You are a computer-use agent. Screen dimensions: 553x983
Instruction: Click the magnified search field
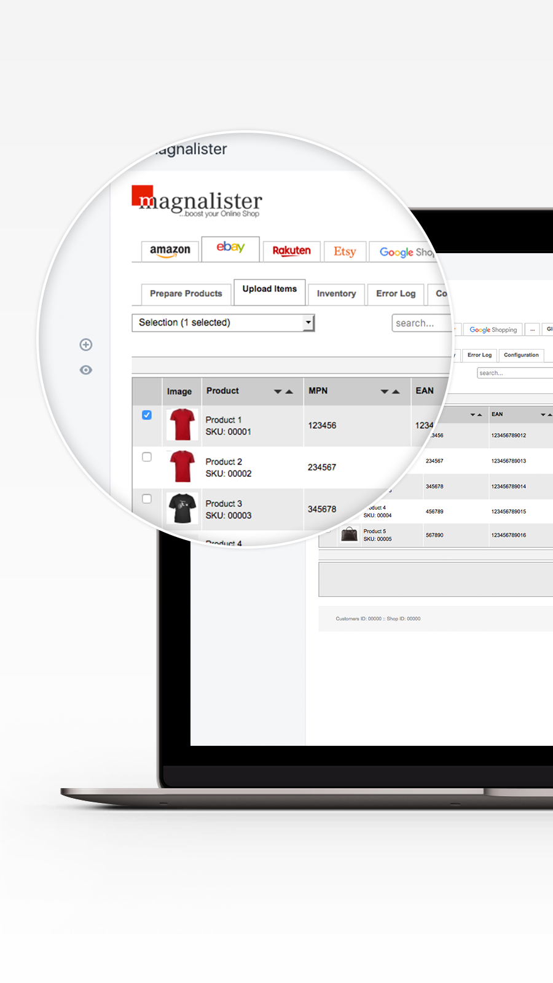click(421, 323)
